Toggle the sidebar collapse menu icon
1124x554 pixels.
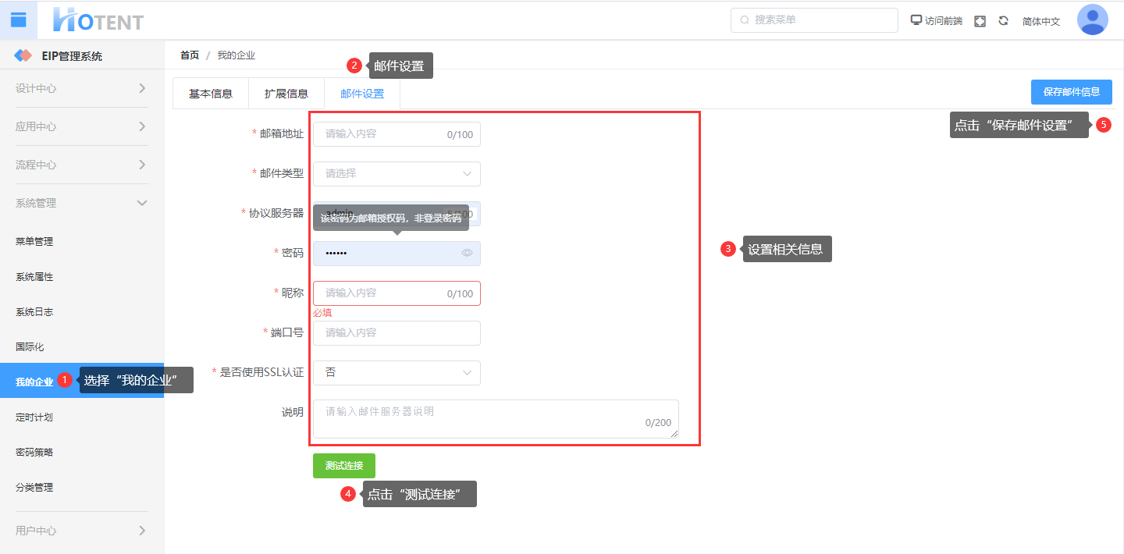[x=18, y=20]
